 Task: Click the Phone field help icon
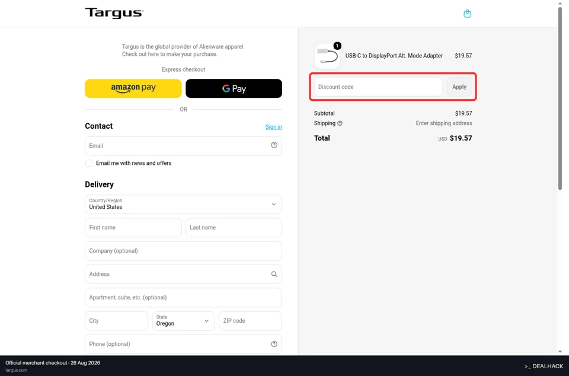(274, 344)
